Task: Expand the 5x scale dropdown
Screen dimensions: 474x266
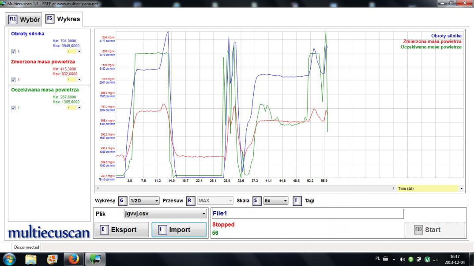Action: [275, 201]
